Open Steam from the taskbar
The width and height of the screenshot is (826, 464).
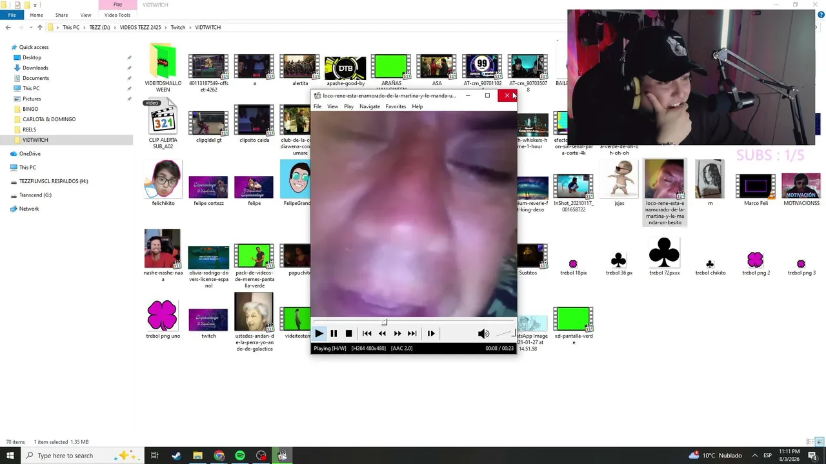click(x=176, y=456)
